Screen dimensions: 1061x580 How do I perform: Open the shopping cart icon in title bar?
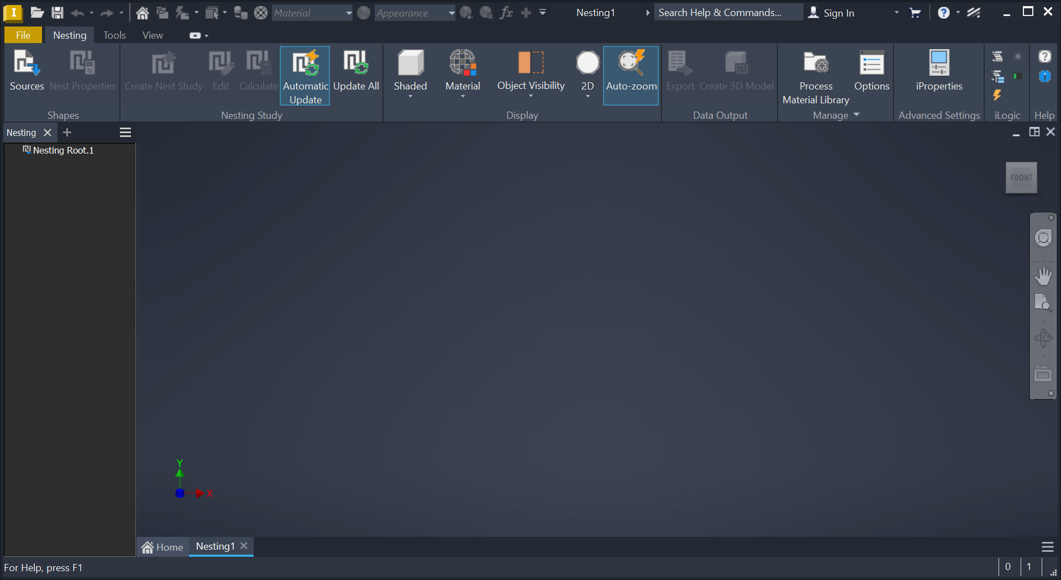(915, 13)
